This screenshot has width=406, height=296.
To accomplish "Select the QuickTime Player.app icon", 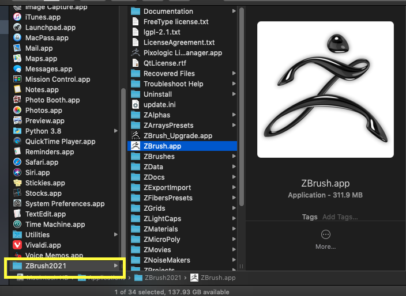I will 17,141.
